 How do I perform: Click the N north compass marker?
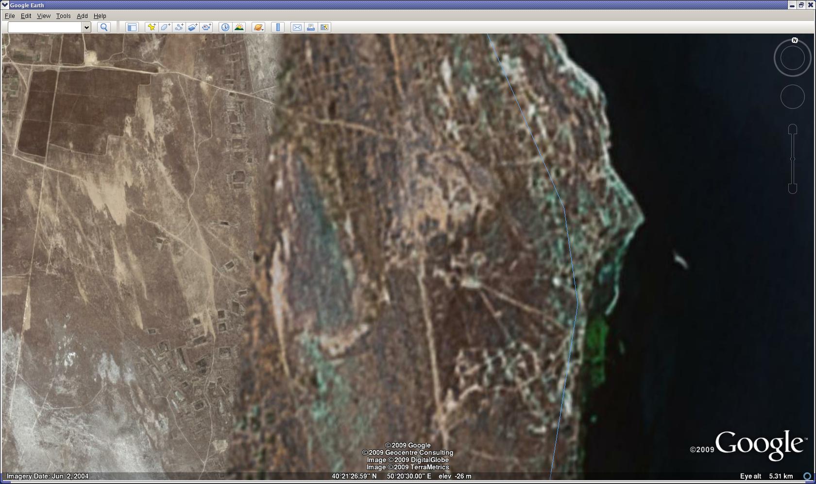click(795, 40)
